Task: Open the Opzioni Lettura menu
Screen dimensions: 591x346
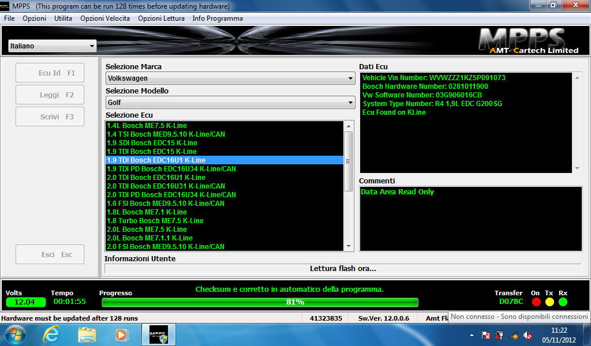Action: point(162,18)
